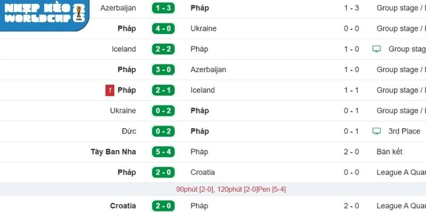Screen dimensions: 426x213
Task: Open the 1-3 score badge for Azerbaijan match
Action: coord(163,8)
